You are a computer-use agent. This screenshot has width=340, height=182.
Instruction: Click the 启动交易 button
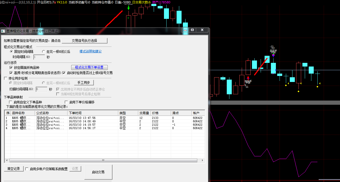98,172
